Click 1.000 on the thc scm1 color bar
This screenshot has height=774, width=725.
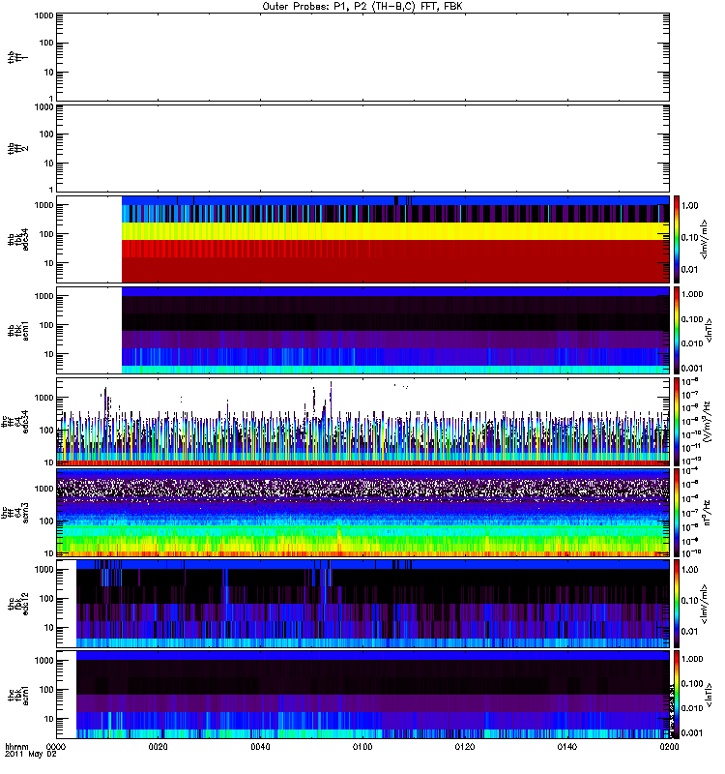(x=692, y=659)
